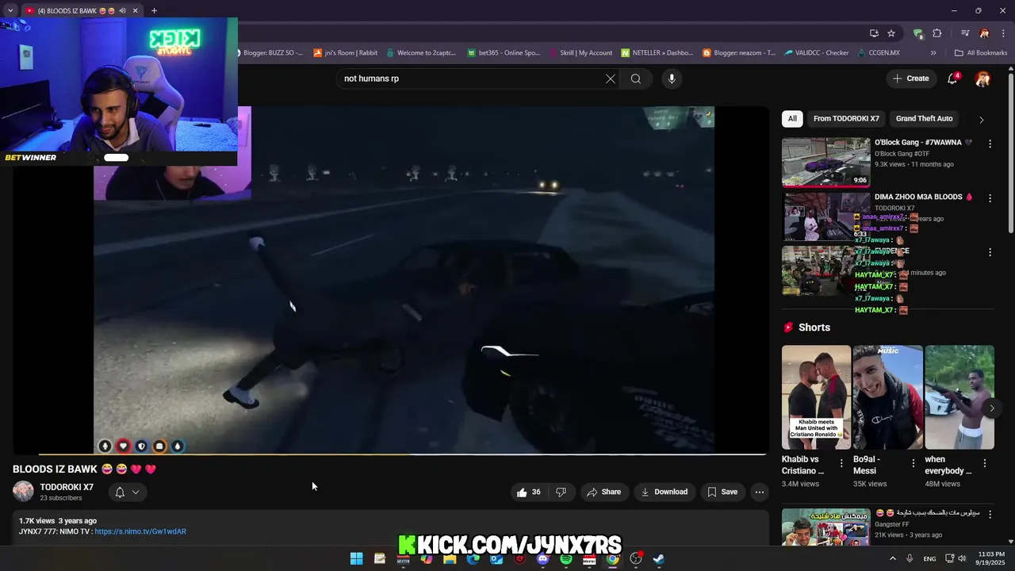
Task: Open options for DIMA ZHOO M3A BLOODS
Action: coord(990,198)
